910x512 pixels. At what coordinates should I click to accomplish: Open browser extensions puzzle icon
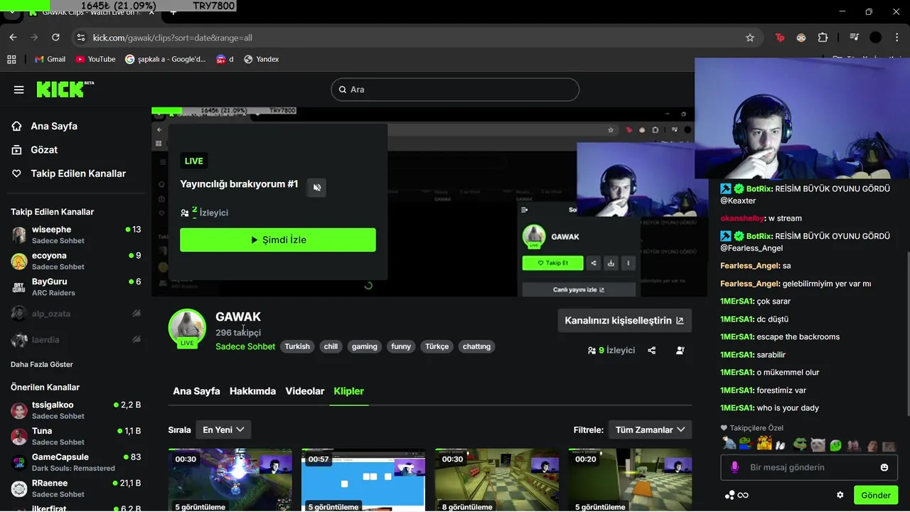click(x=823, y=38)
